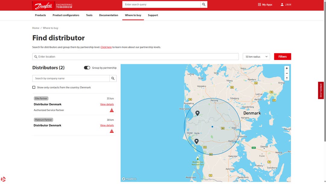Click the search magnifier in the top search bar

point(204,4)
